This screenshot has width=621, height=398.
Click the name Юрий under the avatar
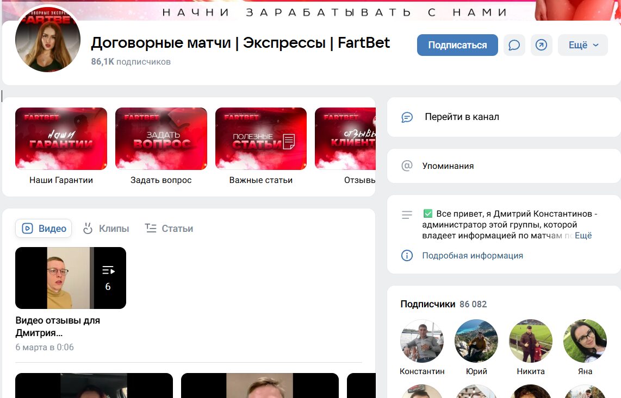(x=476, y=371)
